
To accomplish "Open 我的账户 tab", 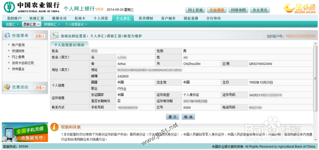I will pos(14,18).
